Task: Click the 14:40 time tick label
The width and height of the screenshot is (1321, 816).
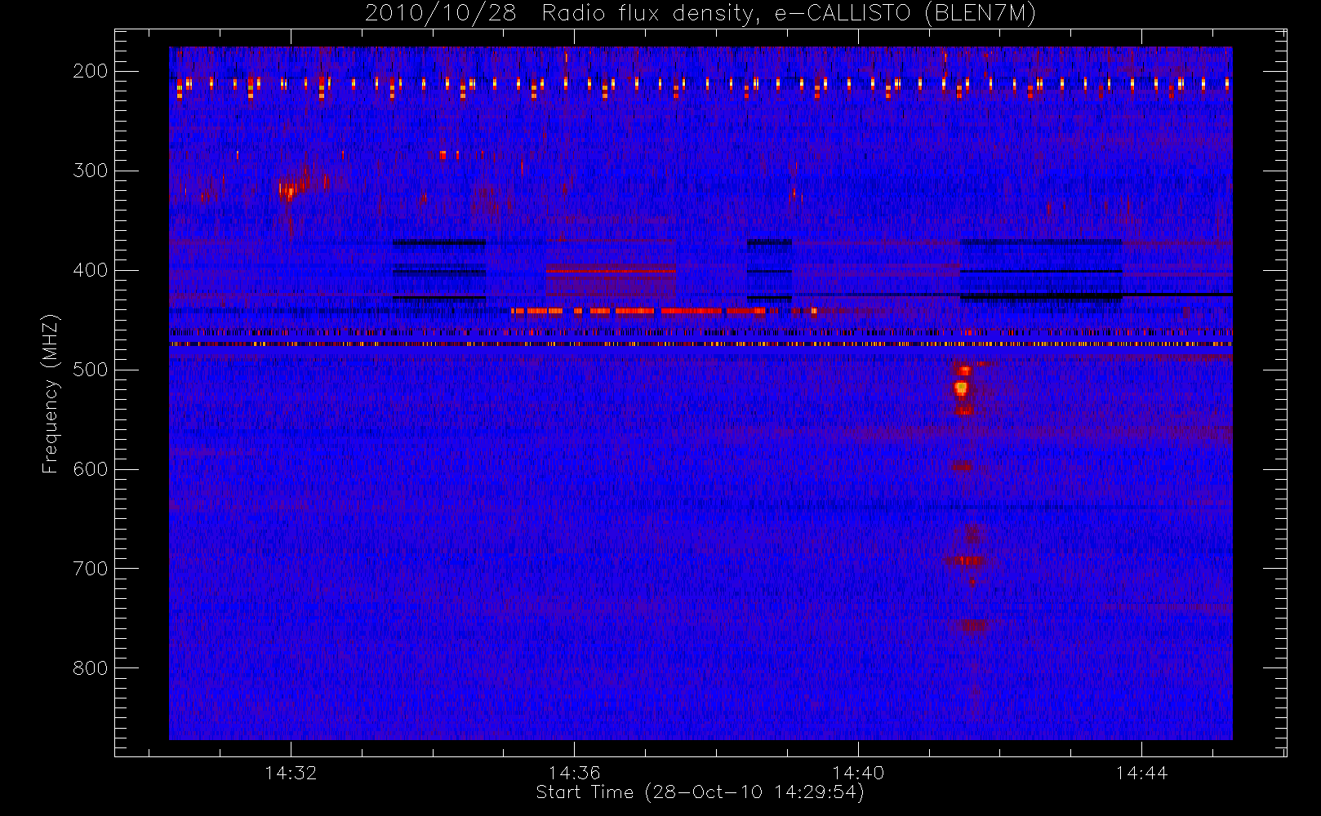Action: click(858, 773)
